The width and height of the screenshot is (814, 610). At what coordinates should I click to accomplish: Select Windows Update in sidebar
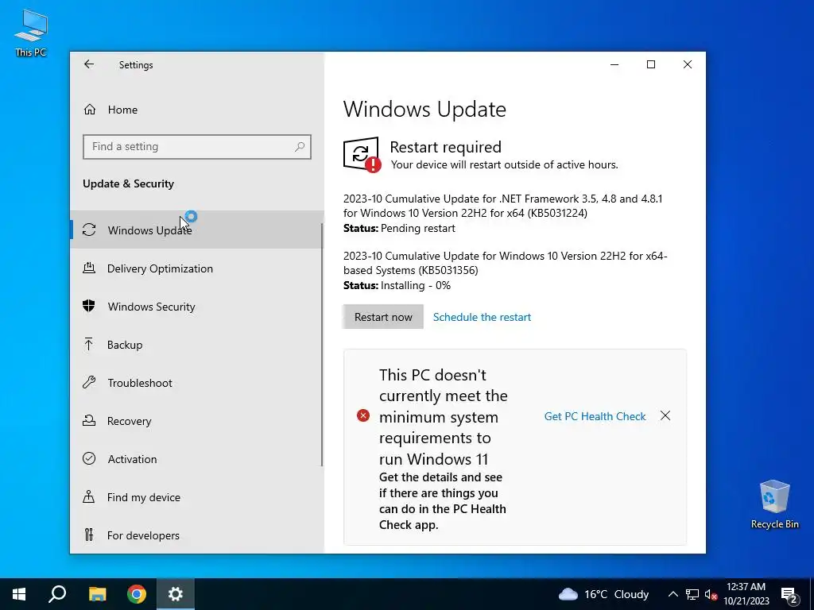[x=197, y=230]
